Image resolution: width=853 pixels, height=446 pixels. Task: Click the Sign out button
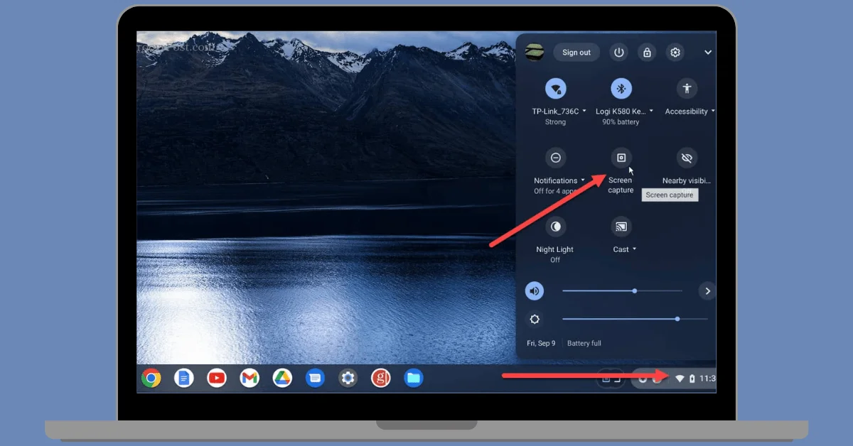point(576,53)
